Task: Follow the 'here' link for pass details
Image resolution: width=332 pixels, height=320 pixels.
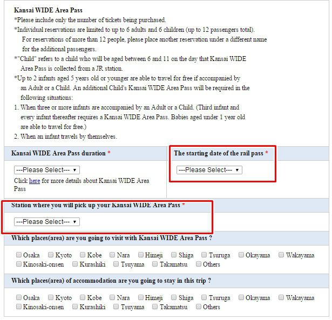Action: click(35, 181)
